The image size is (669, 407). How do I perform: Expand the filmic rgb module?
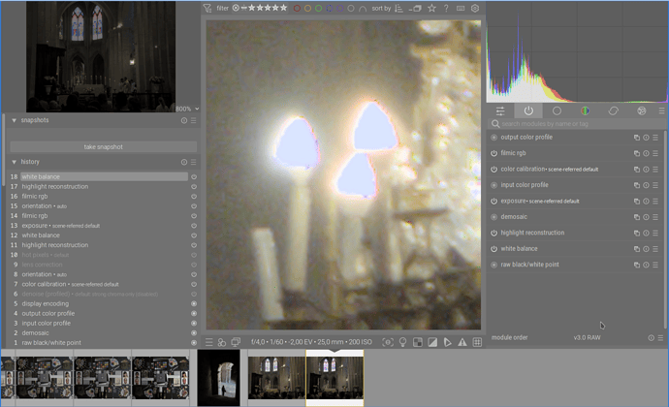pyautogui.click(x=513, y=153)
